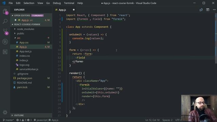Open the editor More Actions menu

[x=214, y=10]
